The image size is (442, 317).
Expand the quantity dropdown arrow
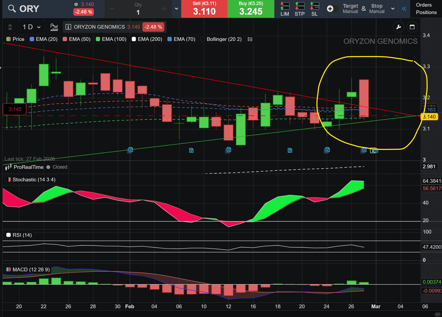(176, 9)
